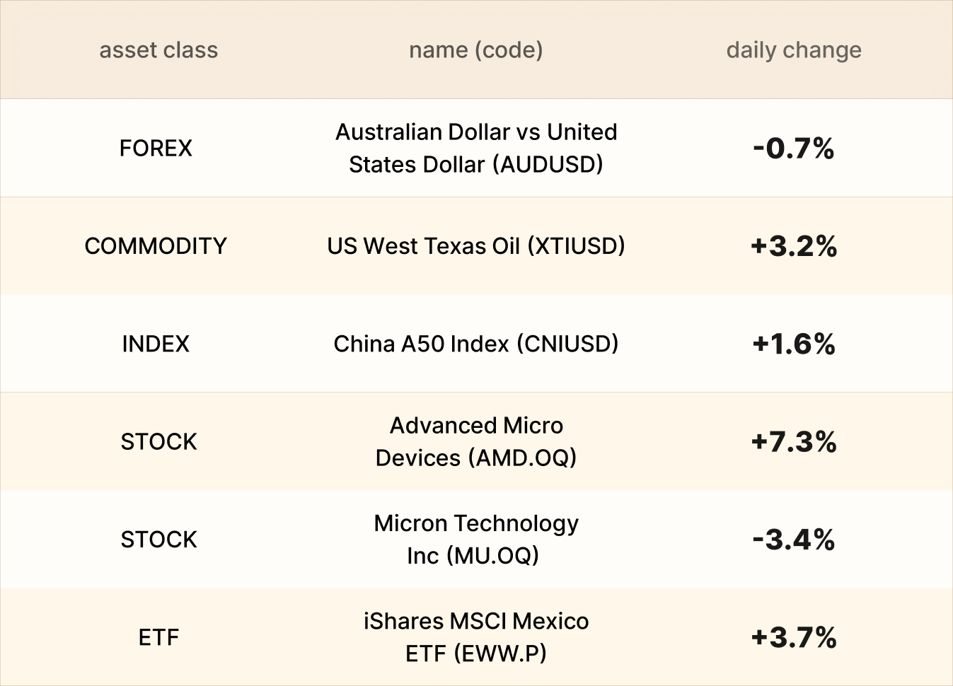Click the +3.2% daily change value
The image size is (953, 686).
click(x=794, y=246)
